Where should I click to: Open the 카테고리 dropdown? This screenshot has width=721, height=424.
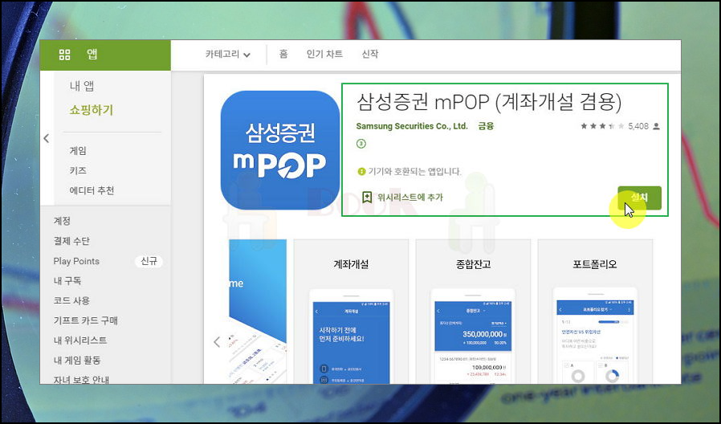(227, 55)
